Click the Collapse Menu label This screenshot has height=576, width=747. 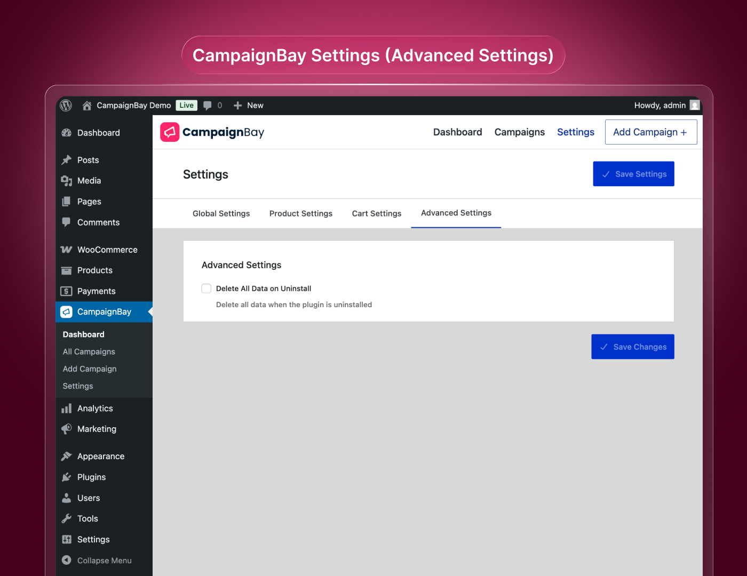point(105,561)
